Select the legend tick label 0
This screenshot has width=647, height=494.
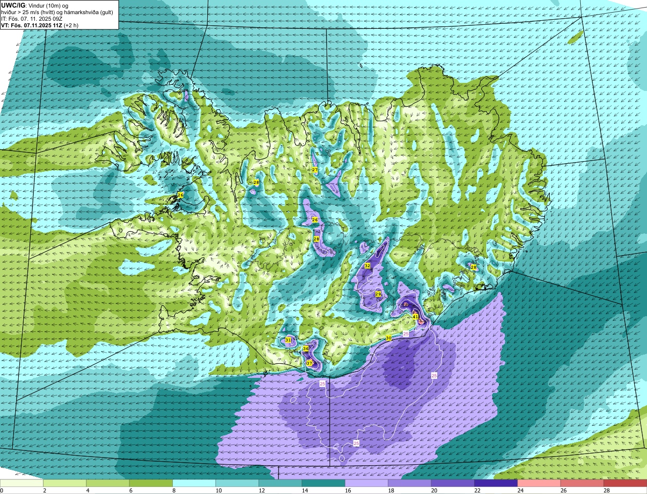coord(2,490)
